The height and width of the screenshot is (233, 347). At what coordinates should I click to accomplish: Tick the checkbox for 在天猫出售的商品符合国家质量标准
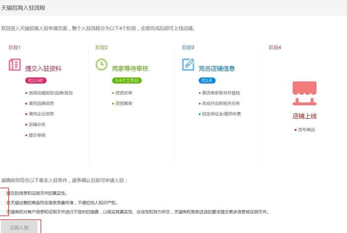tap(3, 203)
